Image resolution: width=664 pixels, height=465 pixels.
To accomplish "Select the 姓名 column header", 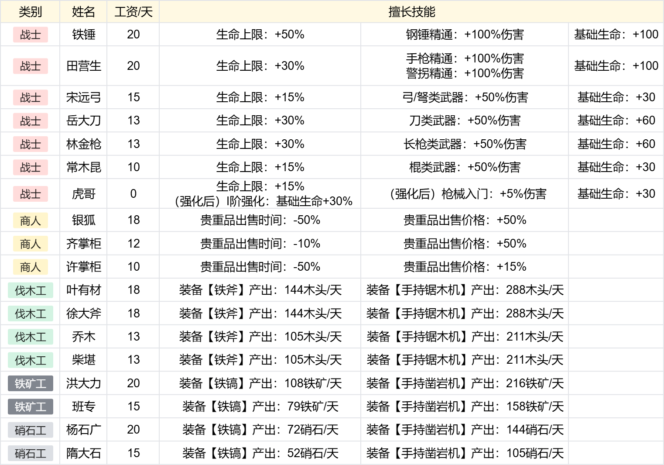I will pyautogui.click(x=83, y=12).
